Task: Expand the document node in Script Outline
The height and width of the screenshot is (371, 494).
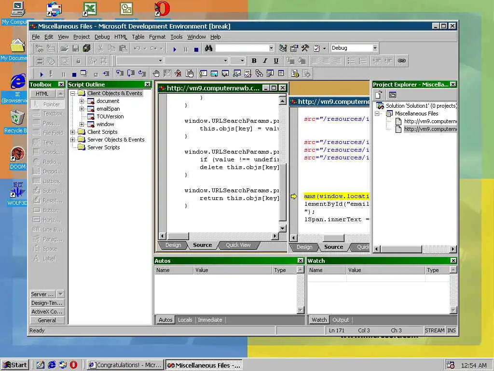Action: tap(82, 101)
